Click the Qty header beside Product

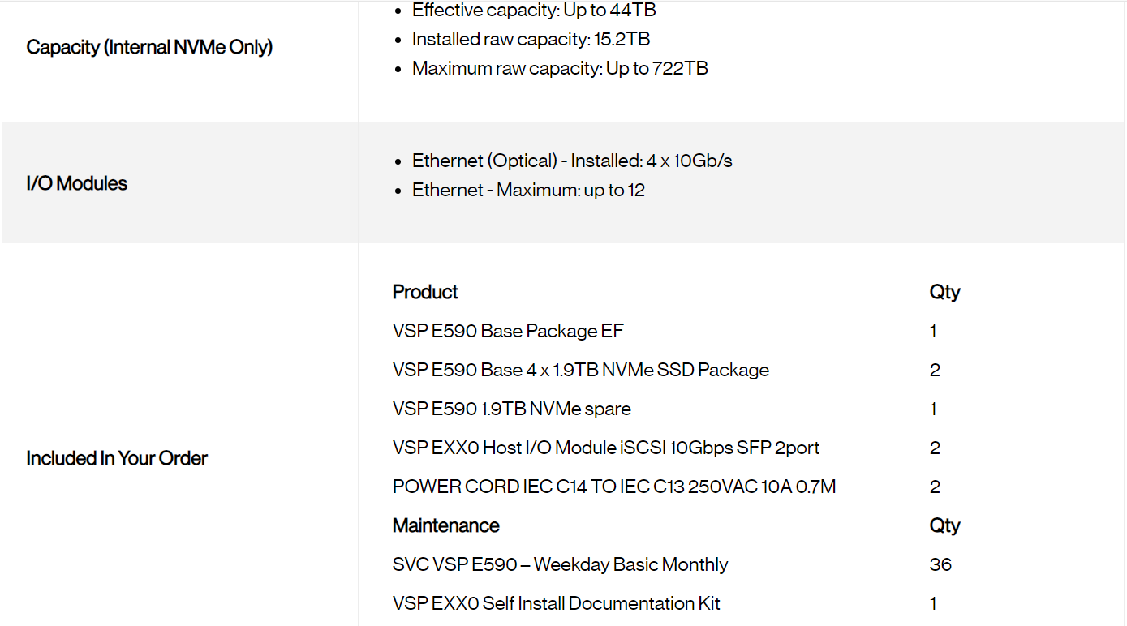click(944, 292)
